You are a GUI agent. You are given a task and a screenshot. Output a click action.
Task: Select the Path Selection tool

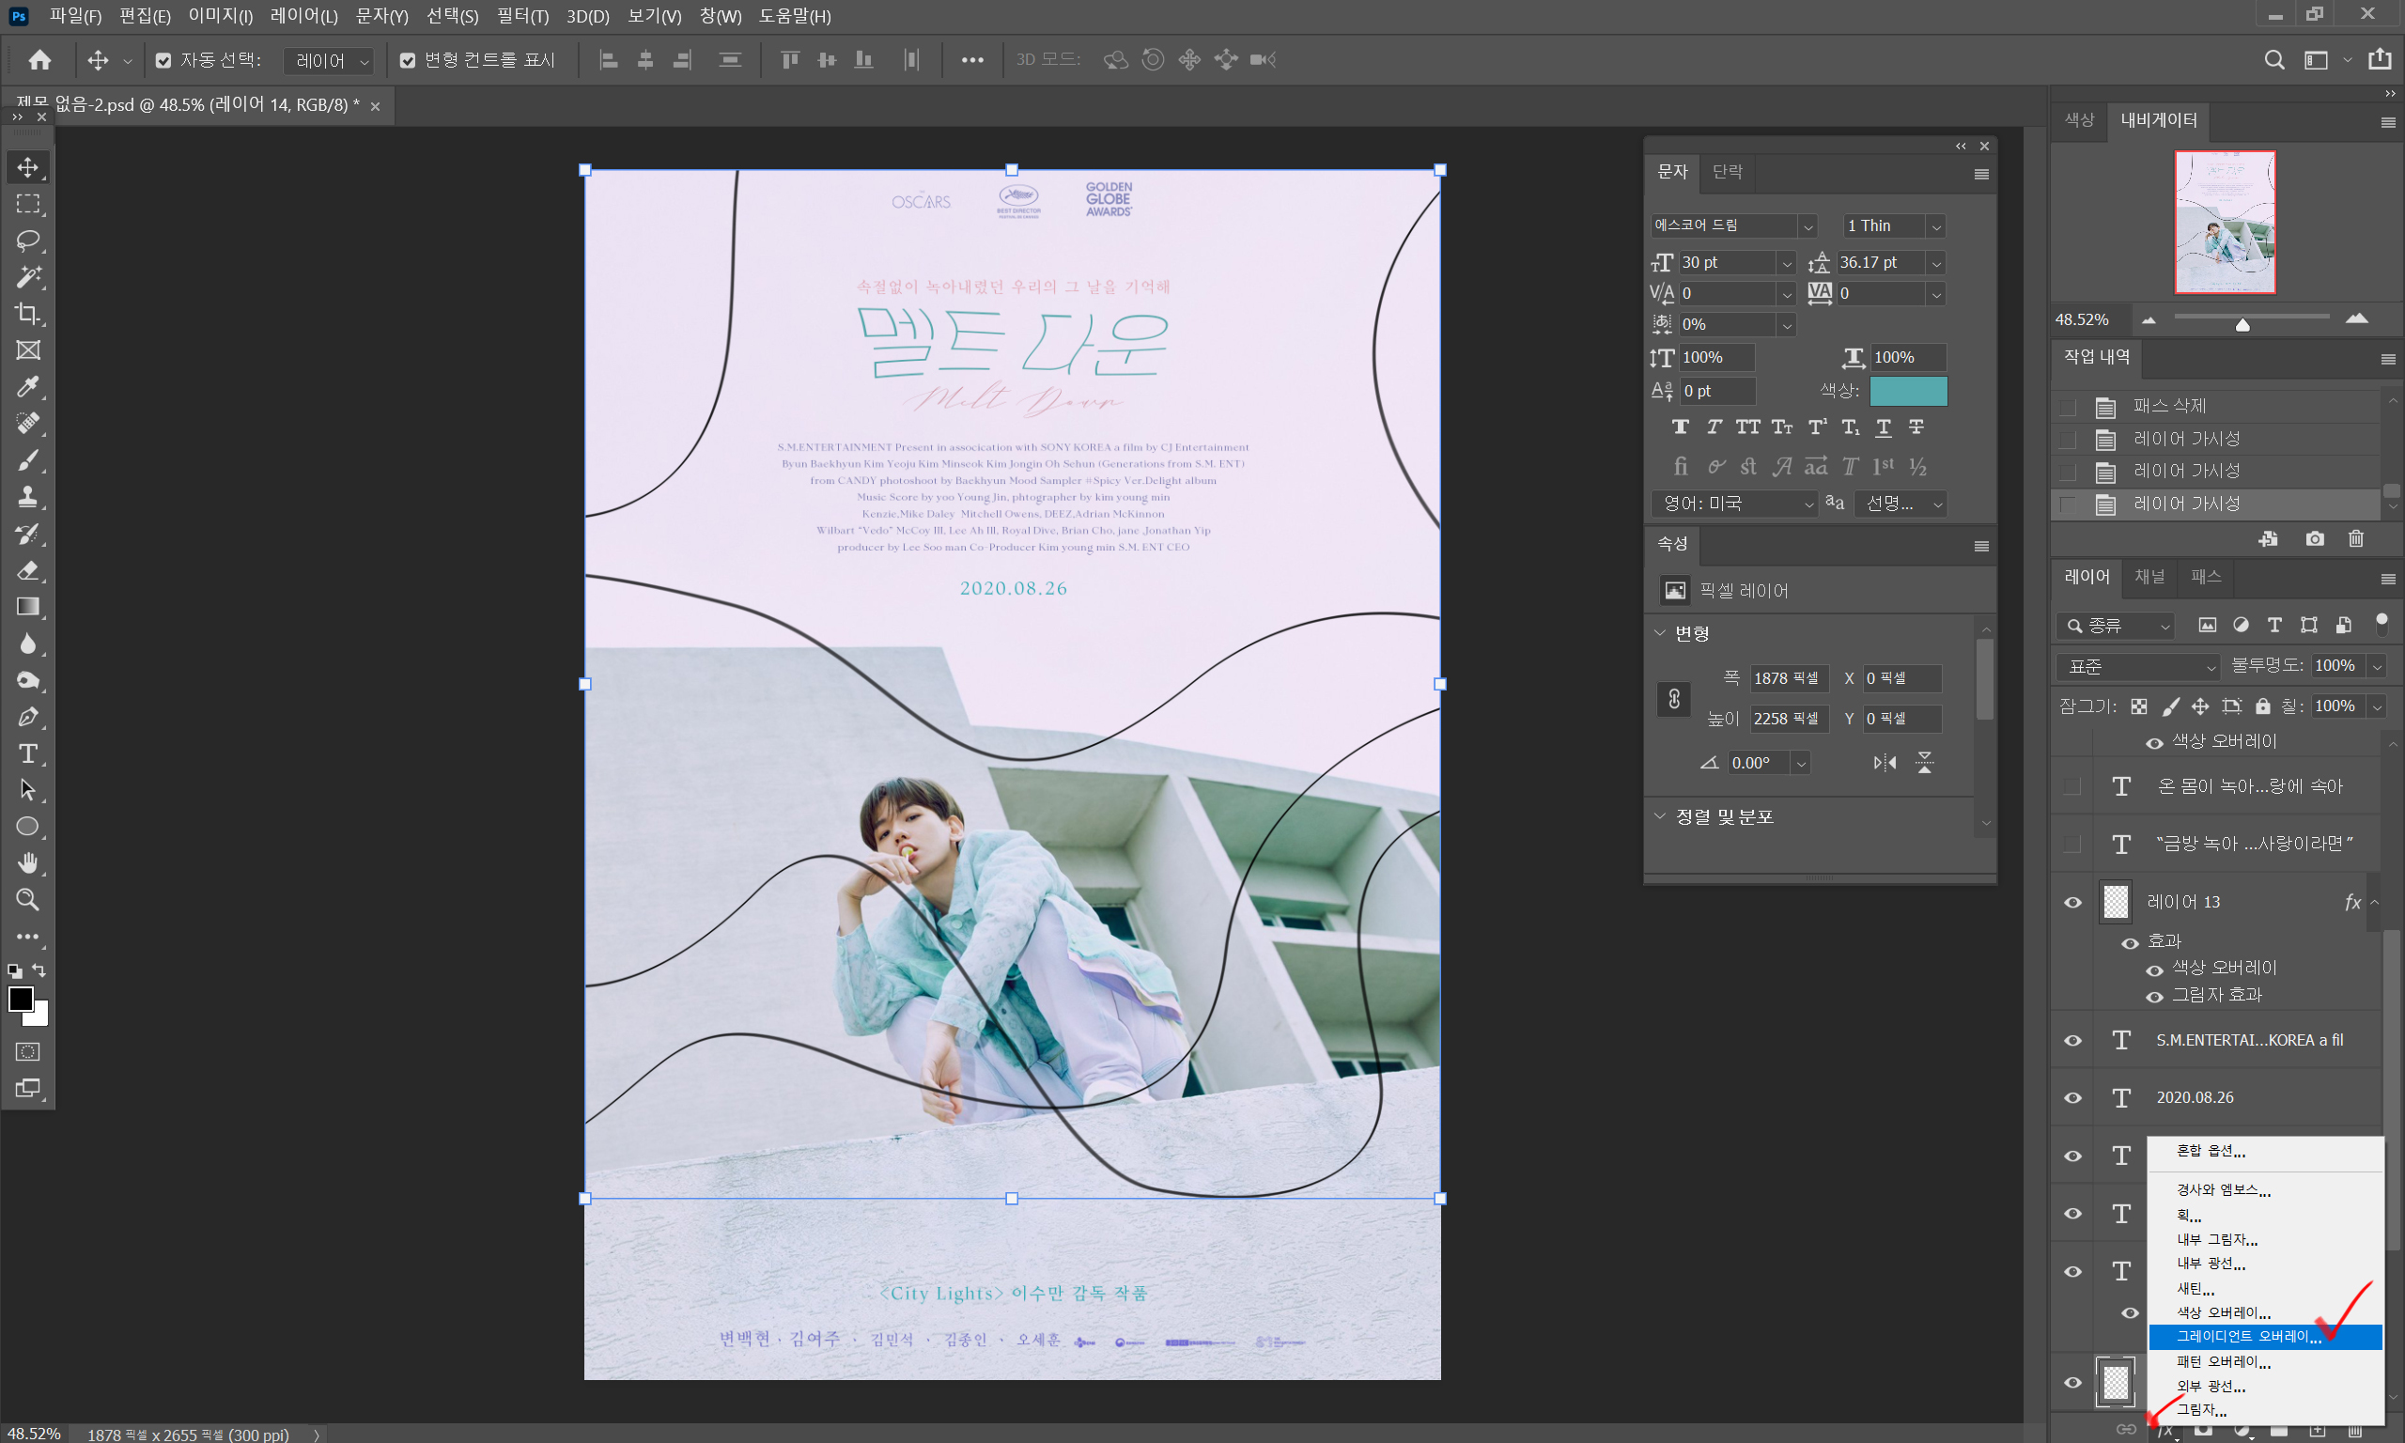28,789
